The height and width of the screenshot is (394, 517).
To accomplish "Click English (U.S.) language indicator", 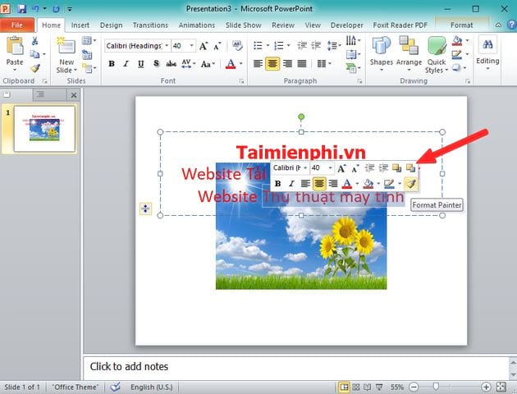I will coord(151,387).
